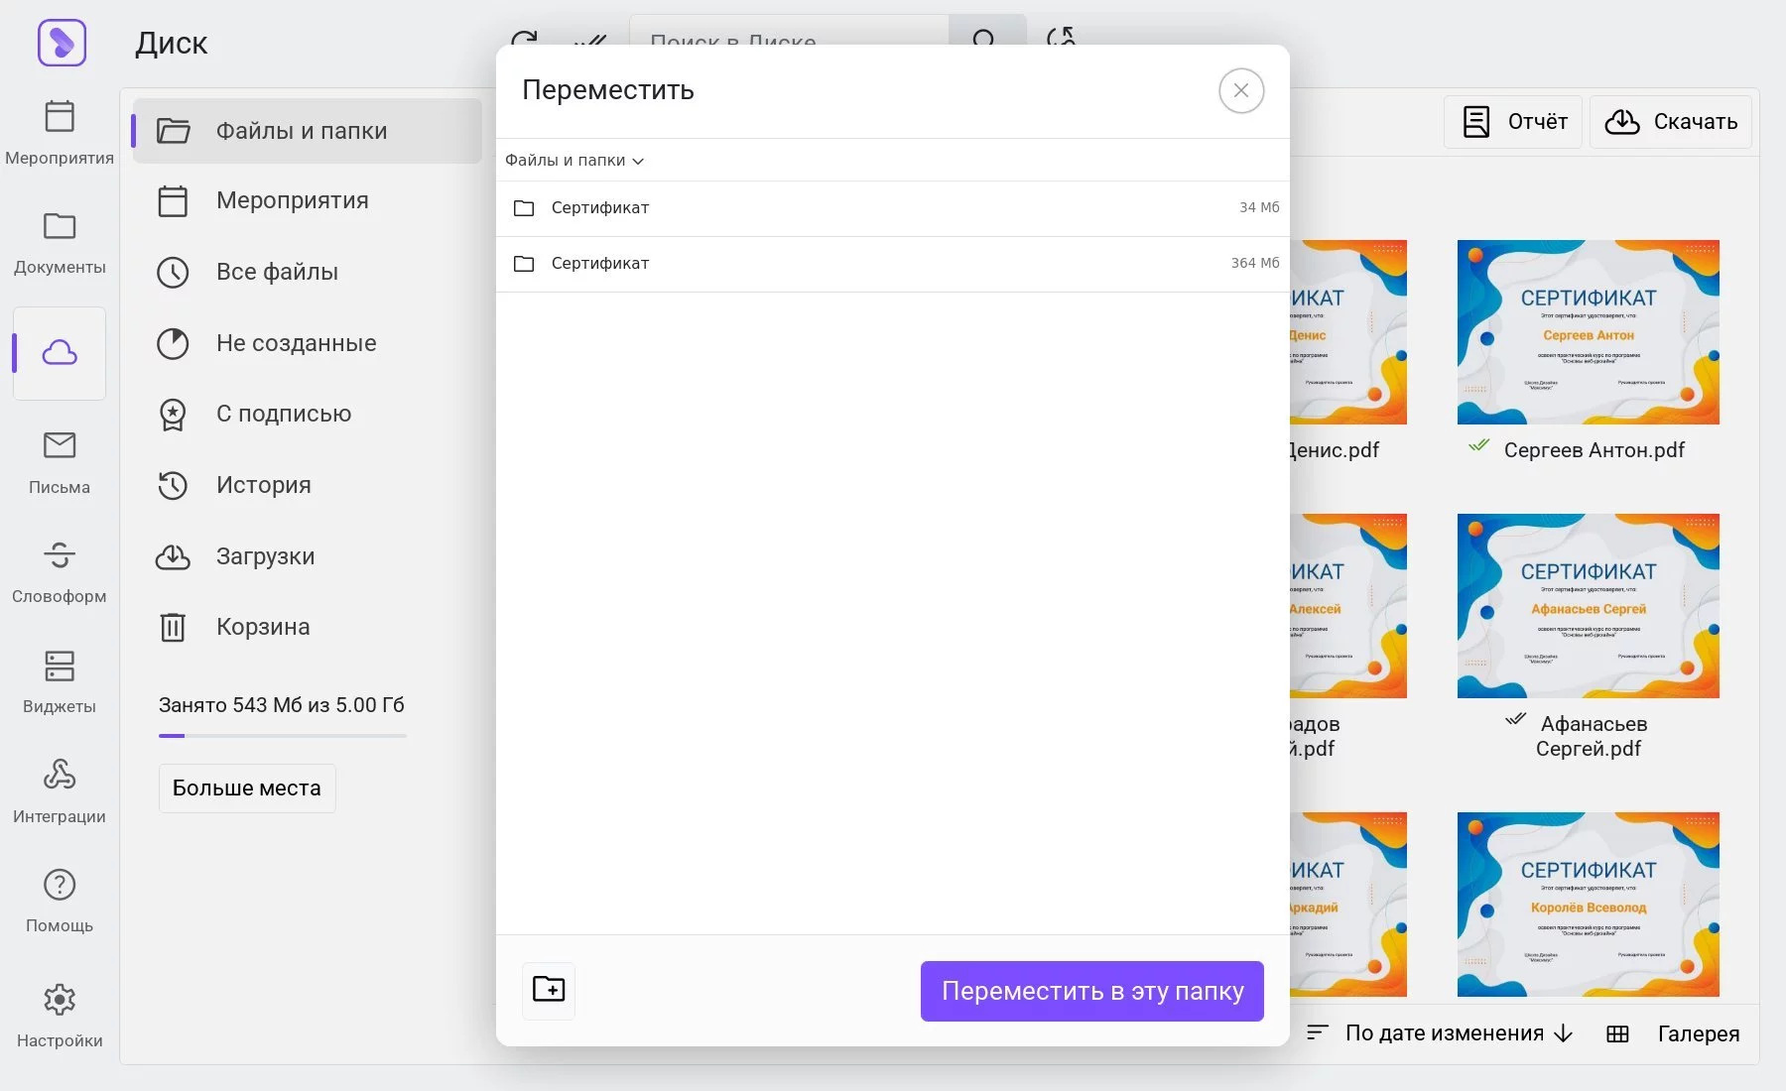
Task: Select С подписью menu item
Action: [308, 414]
